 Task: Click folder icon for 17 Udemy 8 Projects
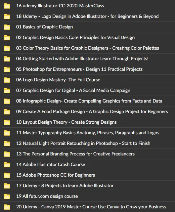[7, 186]
